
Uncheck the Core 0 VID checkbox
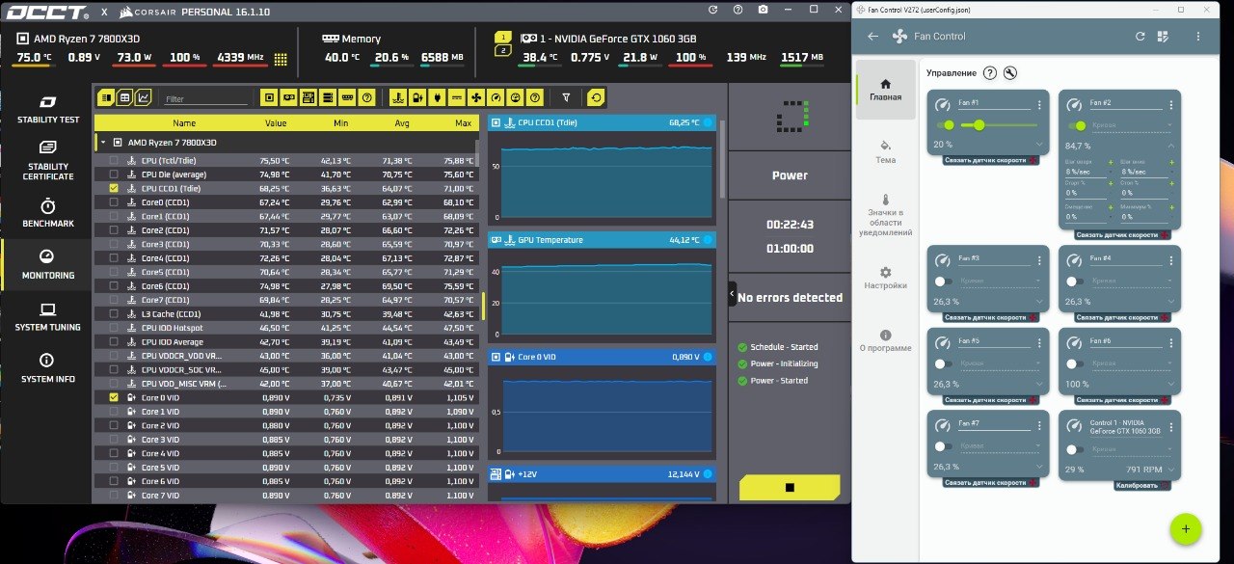pos(114,397)
